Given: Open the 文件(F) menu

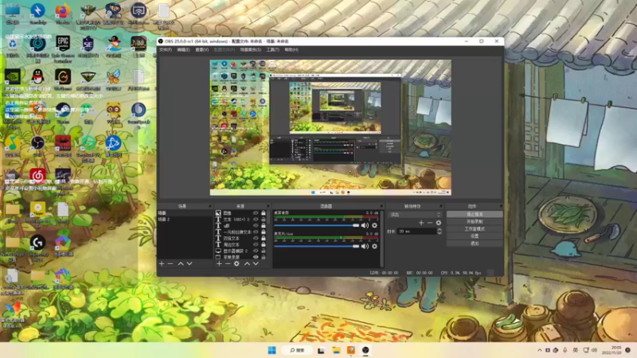Looking at the screenshot, I should [x=166, y=49].
